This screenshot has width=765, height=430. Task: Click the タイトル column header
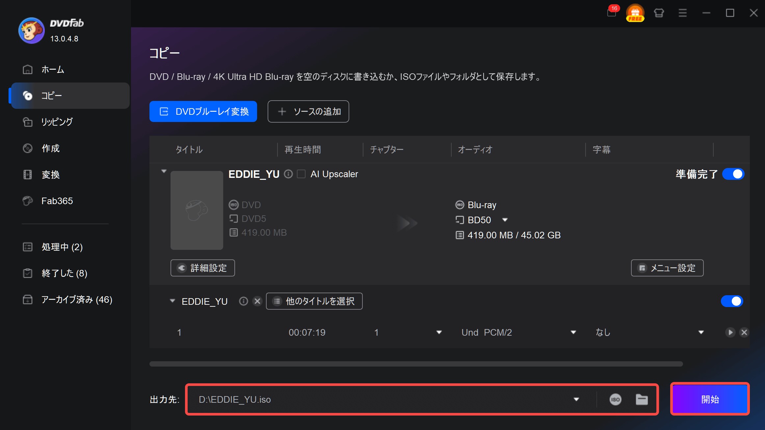tap(189, 150)
